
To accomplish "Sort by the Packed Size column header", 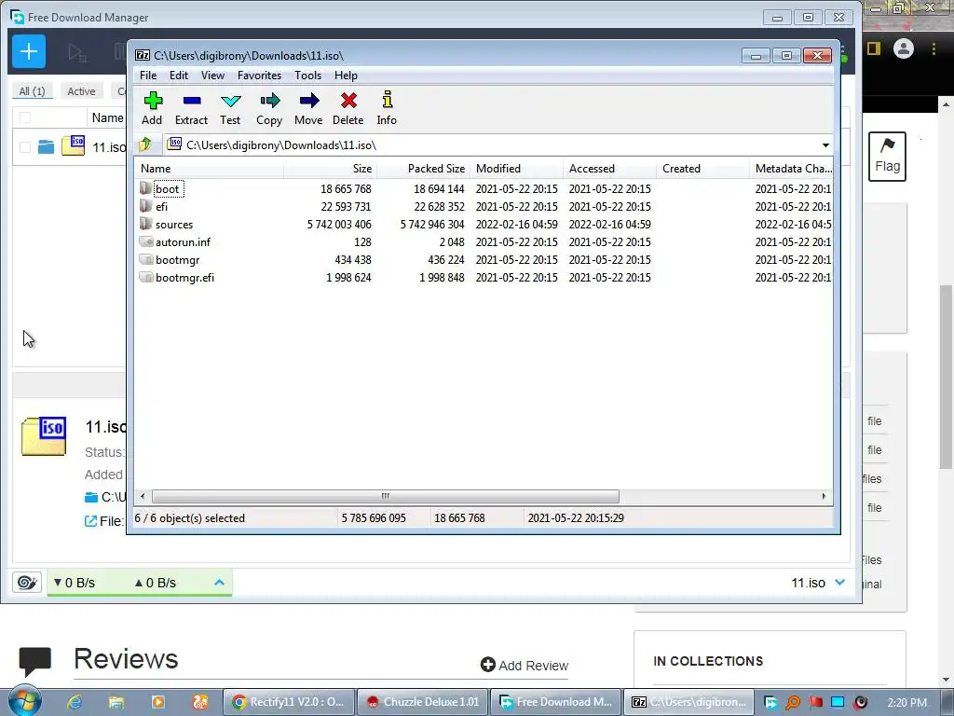I will 424,169.
